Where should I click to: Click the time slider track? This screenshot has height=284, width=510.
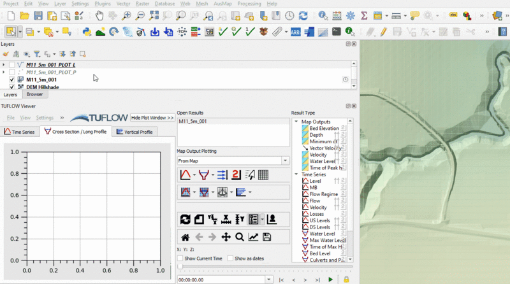[x=261, y=267]
